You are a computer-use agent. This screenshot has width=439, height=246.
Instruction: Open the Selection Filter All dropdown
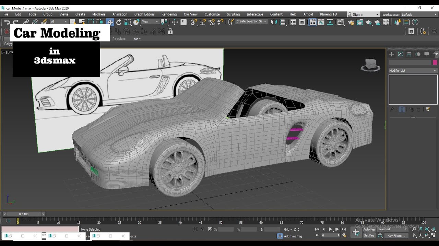59,22
